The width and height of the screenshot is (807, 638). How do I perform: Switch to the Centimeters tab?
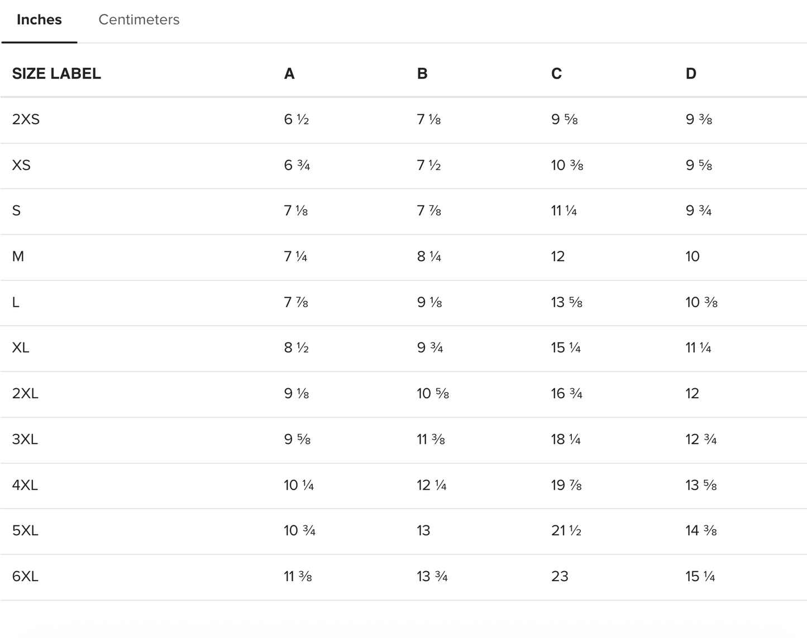click(x=139, y=20)
